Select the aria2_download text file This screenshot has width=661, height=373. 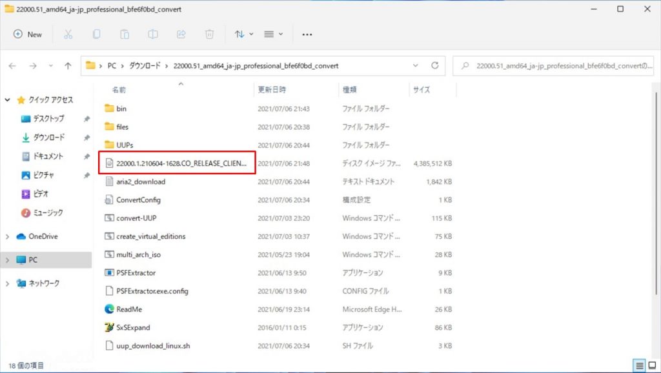coord(141,181)
